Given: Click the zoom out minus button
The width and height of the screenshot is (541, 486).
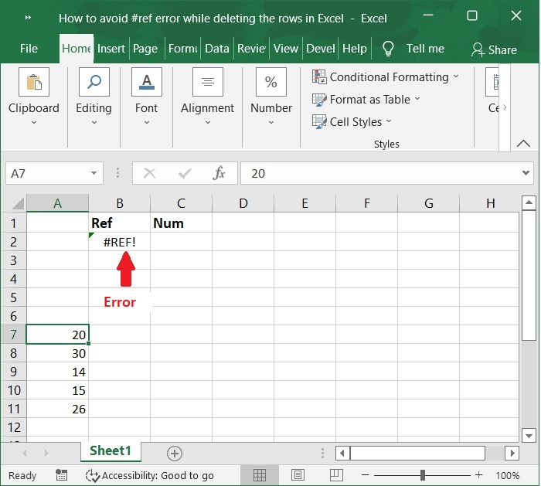Looking at the screenshot, I should [x=366, y=475].
